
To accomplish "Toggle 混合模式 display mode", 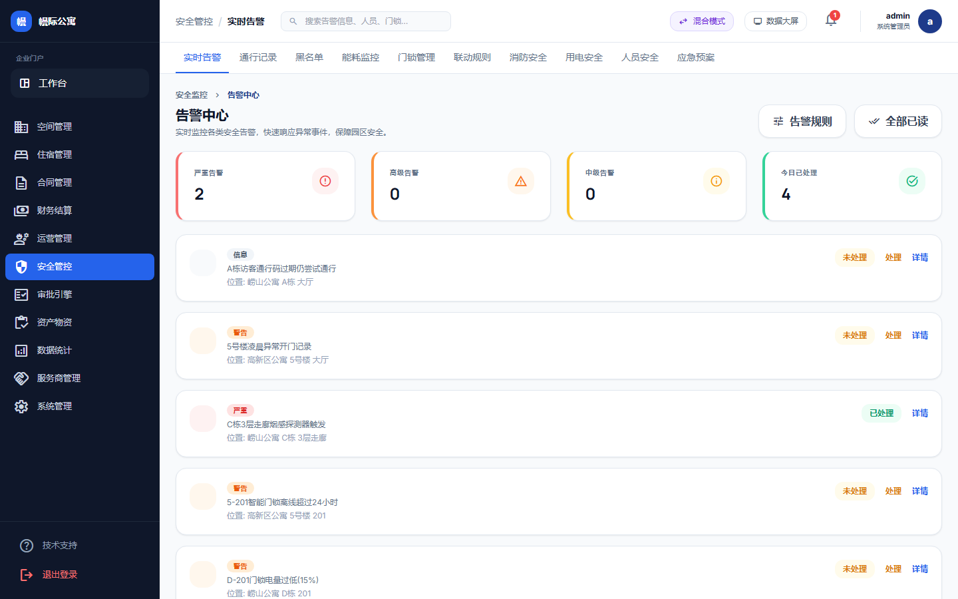I will tap(702, 21).
